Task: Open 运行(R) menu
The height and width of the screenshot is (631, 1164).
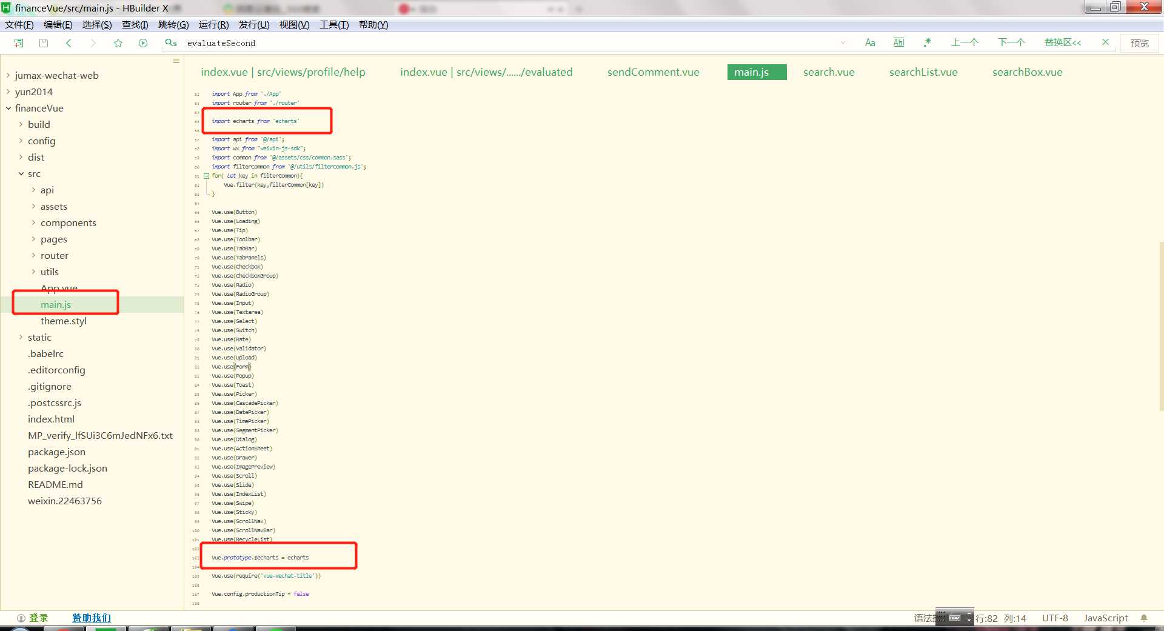Action: pos(213,25)
